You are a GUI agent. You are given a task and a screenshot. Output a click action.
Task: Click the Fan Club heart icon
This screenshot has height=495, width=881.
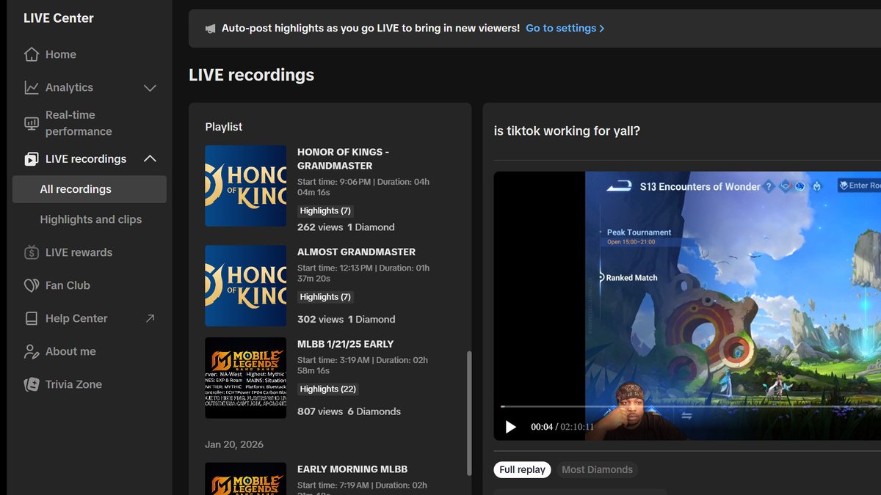(31, 285)
